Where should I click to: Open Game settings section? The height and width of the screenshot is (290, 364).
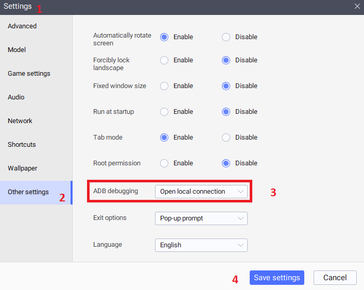pos(29,74)
